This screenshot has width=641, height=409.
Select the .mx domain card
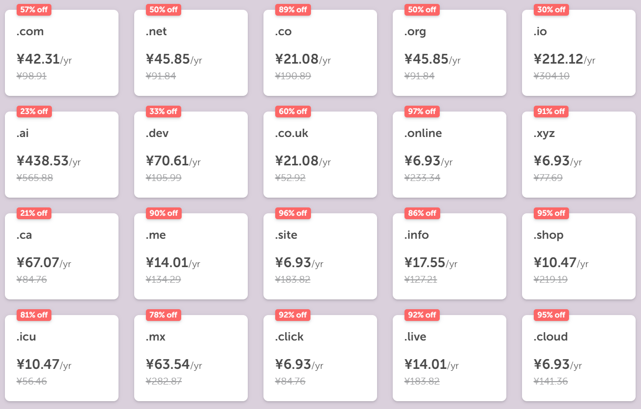pos(191,358)
